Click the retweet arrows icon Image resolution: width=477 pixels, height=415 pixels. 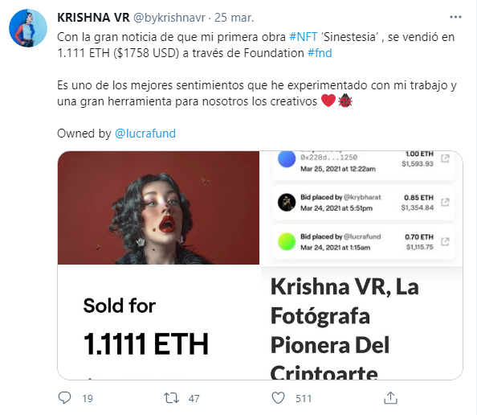point(171,398)
